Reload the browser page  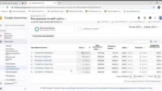coord(7,7)
